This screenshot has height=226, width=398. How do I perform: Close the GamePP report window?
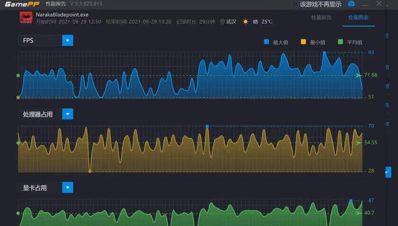click(379, 3)
